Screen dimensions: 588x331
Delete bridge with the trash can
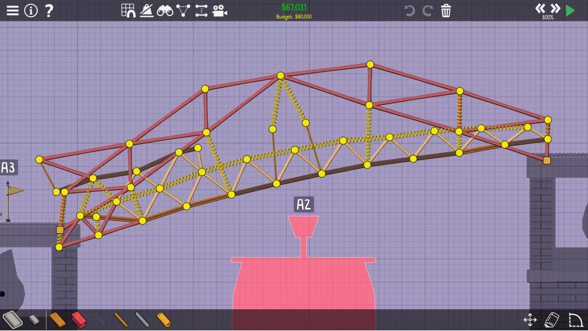[446, 11]
